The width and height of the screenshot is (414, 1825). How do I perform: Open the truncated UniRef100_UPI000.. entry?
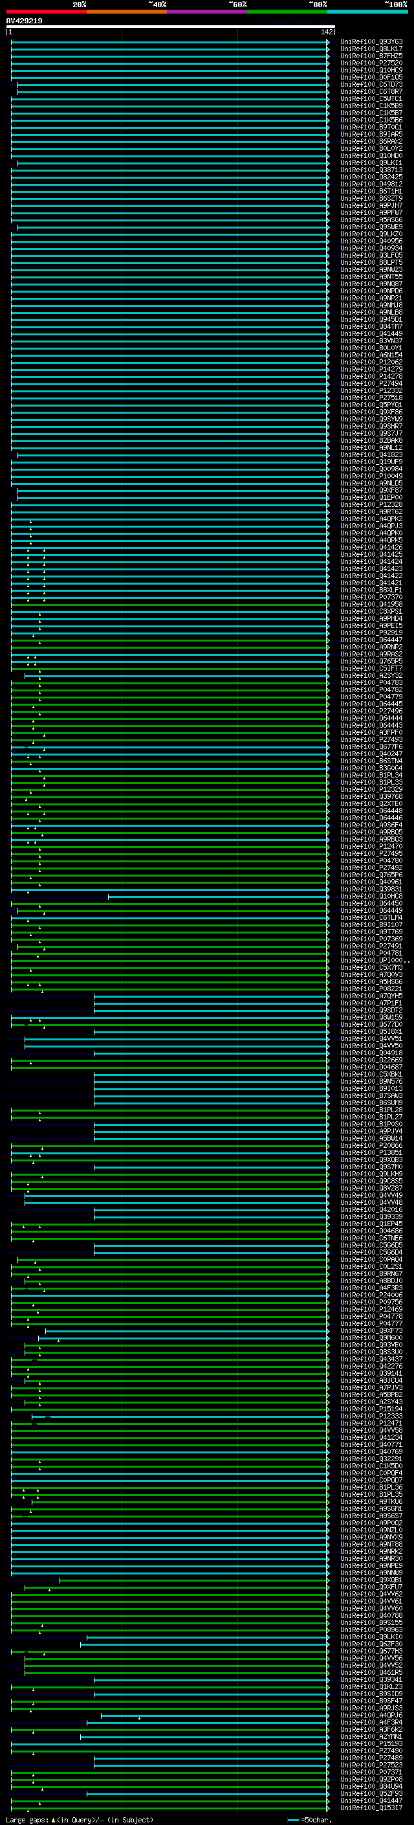375,961
